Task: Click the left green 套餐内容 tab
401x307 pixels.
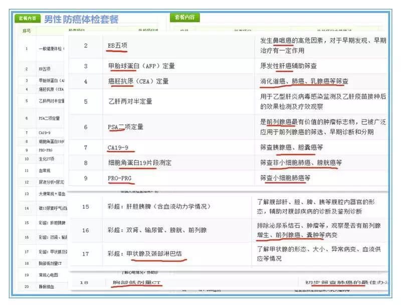Action: [x=27, y=18]
